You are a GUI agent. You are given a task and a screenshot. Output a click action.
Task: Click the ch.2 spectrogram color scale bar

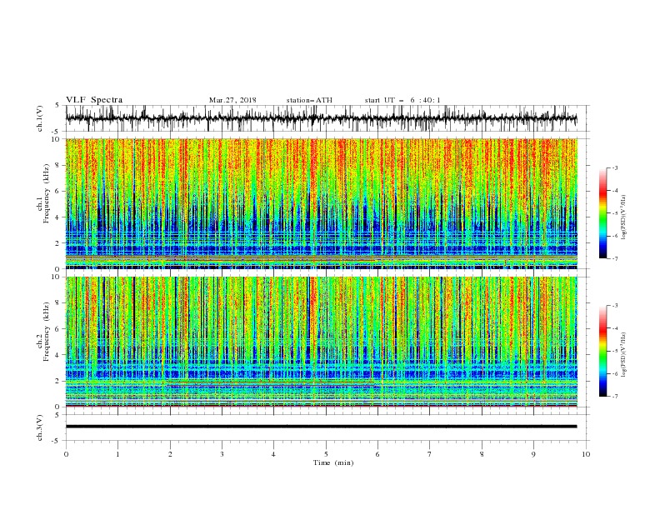[x=602, y=351]
